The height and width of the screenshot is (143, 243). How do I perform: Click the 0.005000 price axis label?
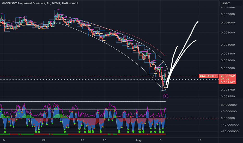pos(228,32)
